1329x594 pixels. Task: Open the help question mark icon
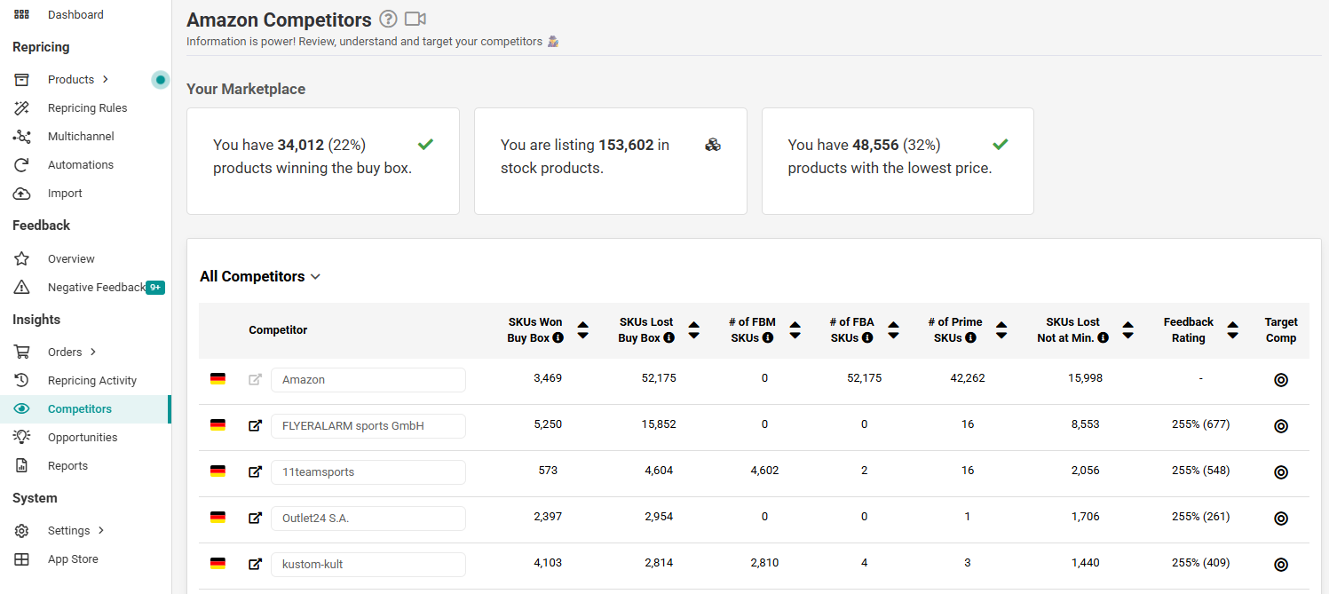pyautogui.click(x=388, y=19)
